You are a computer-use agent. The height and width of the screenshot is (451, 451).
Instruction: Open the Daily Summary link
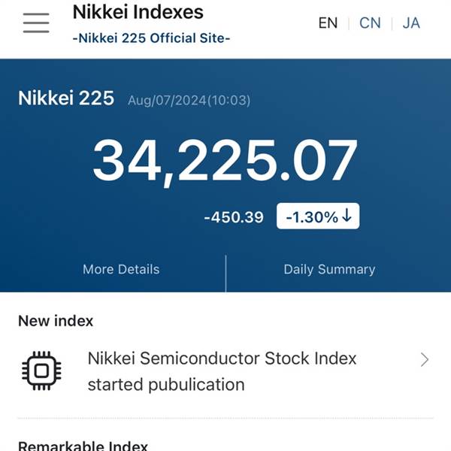click(329, 270)
